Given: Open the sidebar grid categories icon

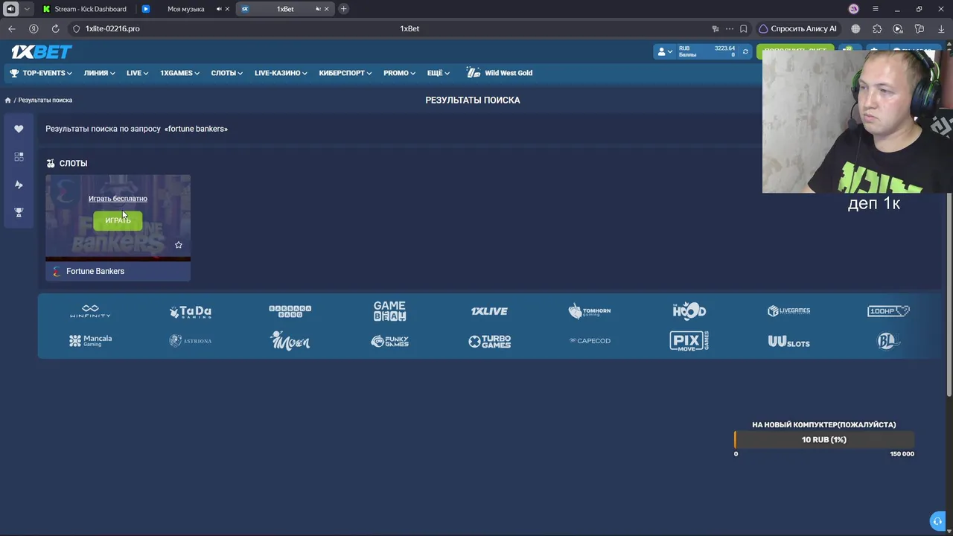Looking at the screenshot, I should point(19,157).
